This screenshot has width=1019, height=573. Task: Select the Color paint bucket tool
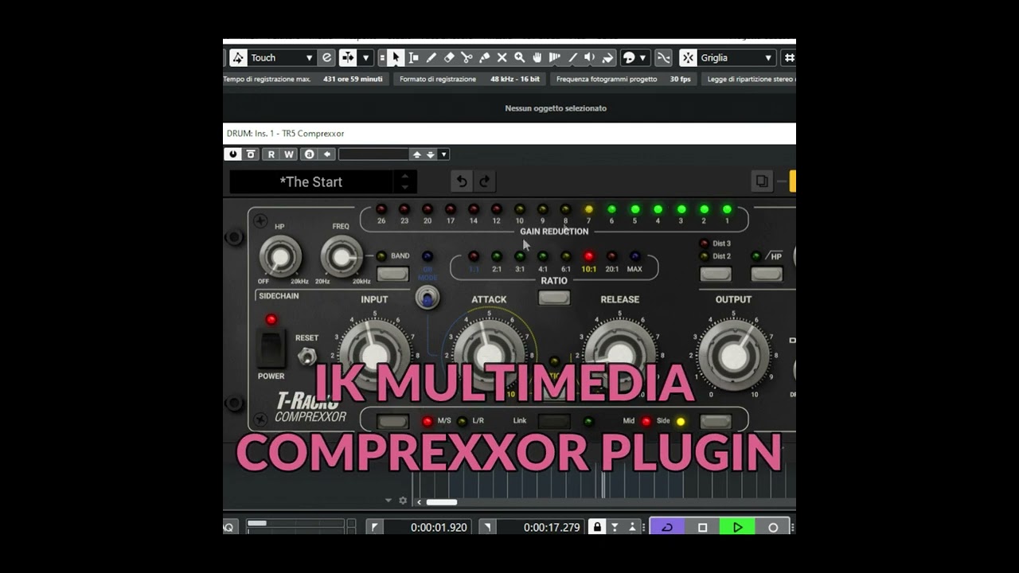tap(607, 57)
